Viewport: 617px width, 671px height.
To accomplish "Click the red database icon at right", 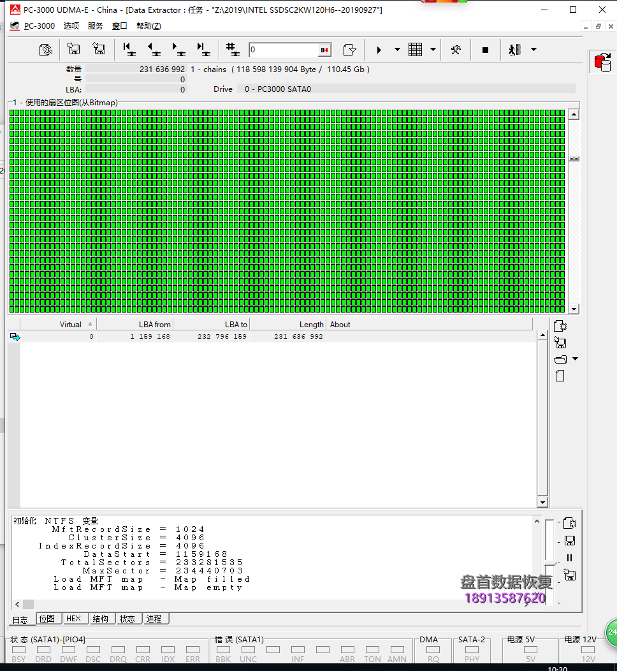I will coord(602,62).
